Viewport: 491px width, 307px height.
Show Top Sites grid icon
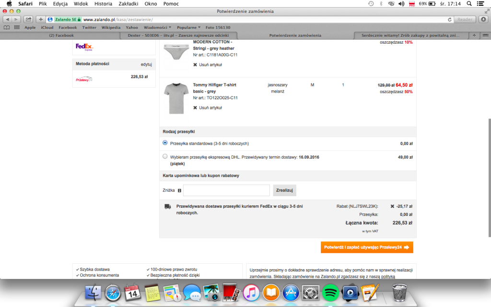click(x=17, y=27)
